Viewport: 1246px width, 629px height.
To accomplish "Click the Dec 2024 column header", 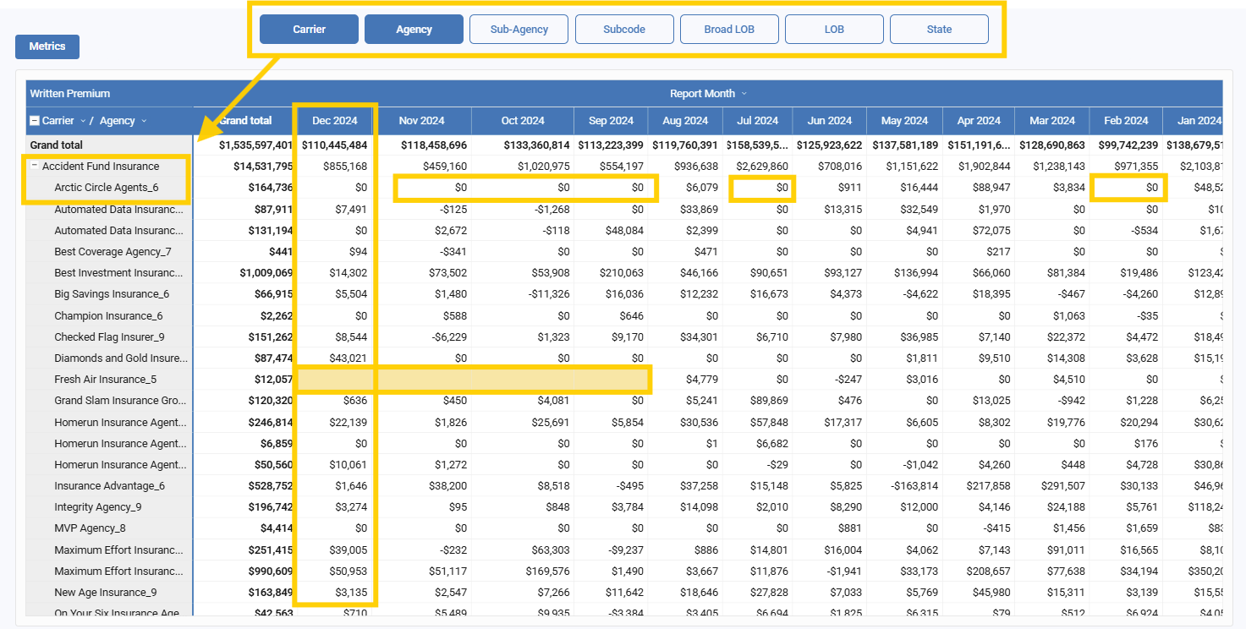I will (x=334, y=121).
